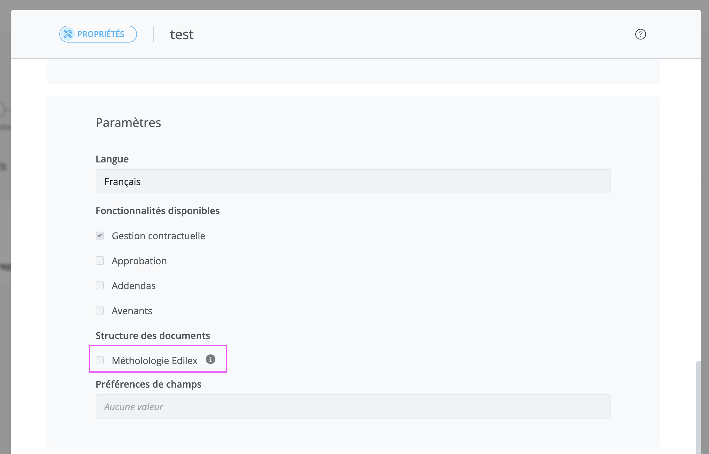Click the Paramètres section heading

[128, 123]
